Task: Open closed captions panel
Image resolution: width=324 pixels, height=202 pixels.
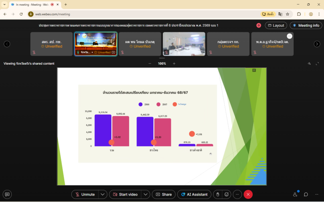Action: click(x=7, y=194)
